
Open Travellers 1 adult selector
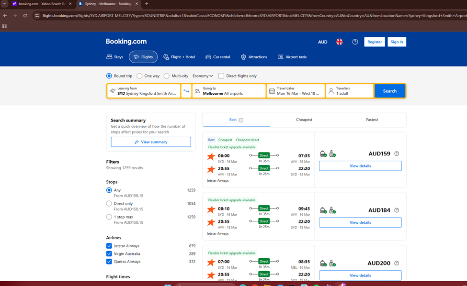[x=350, y=91]
